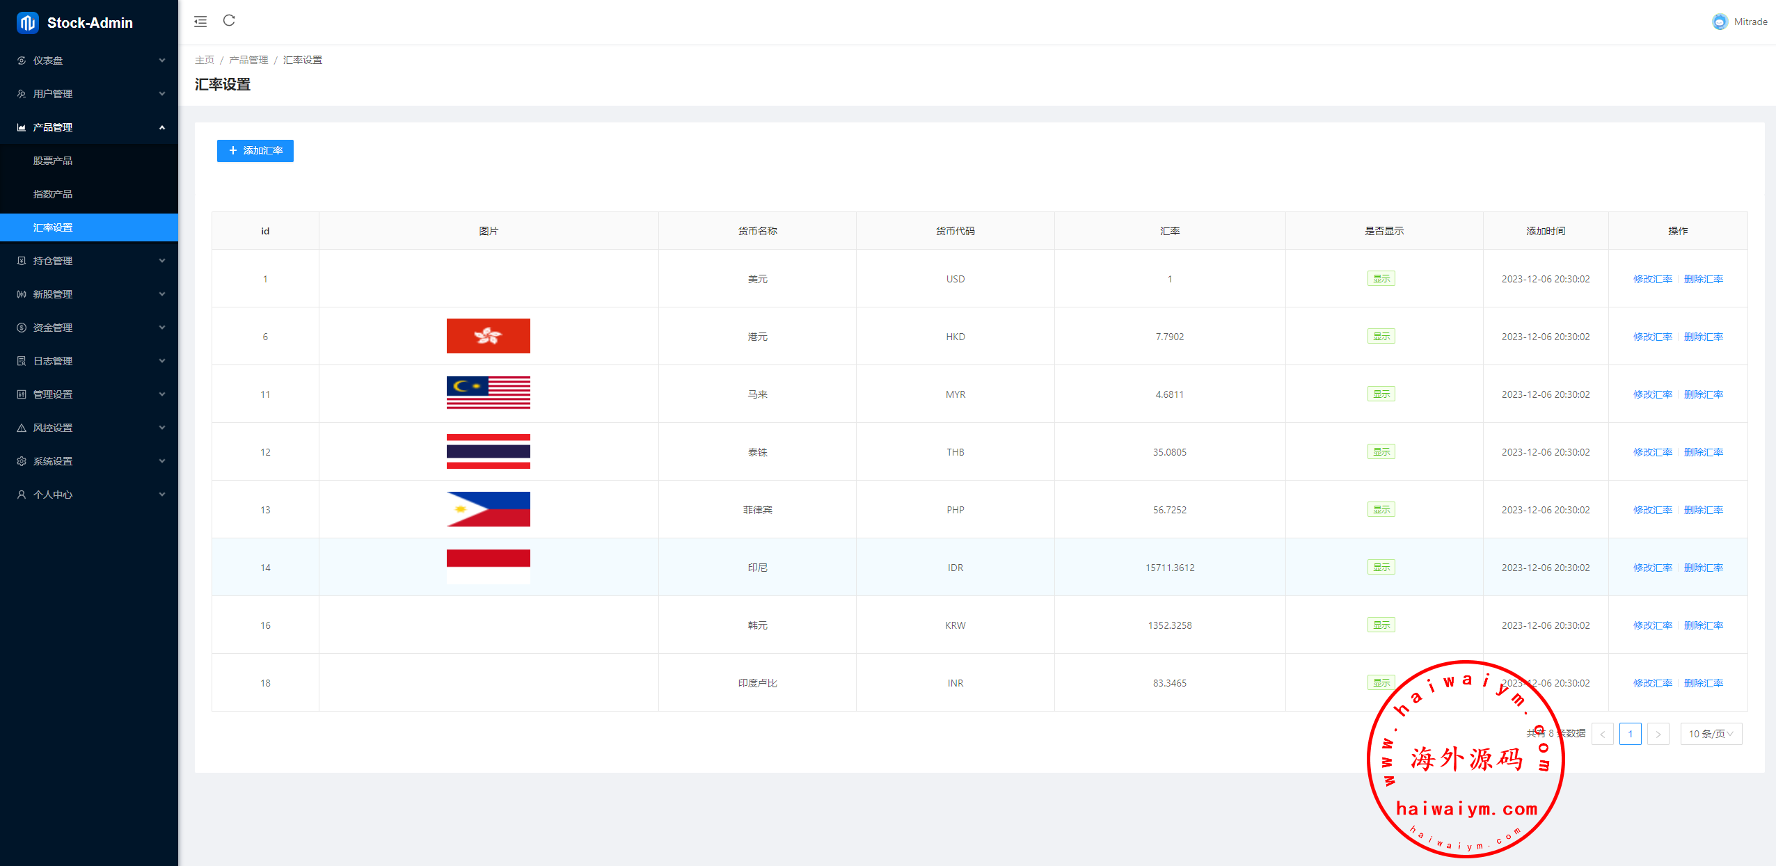Toggle the 显示 tag for HKD row
1776x866 pixels.
click(x=1381, y=337)
